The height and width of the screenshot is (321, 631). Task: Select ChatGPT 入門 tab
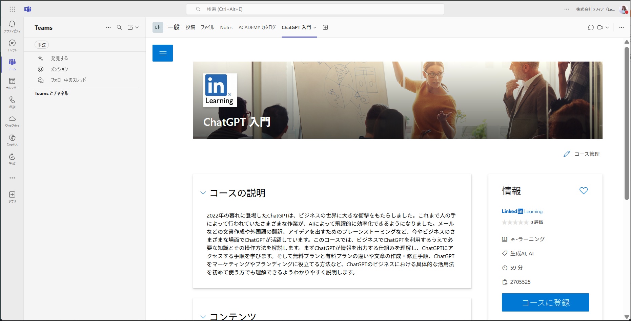click(296, 27)
